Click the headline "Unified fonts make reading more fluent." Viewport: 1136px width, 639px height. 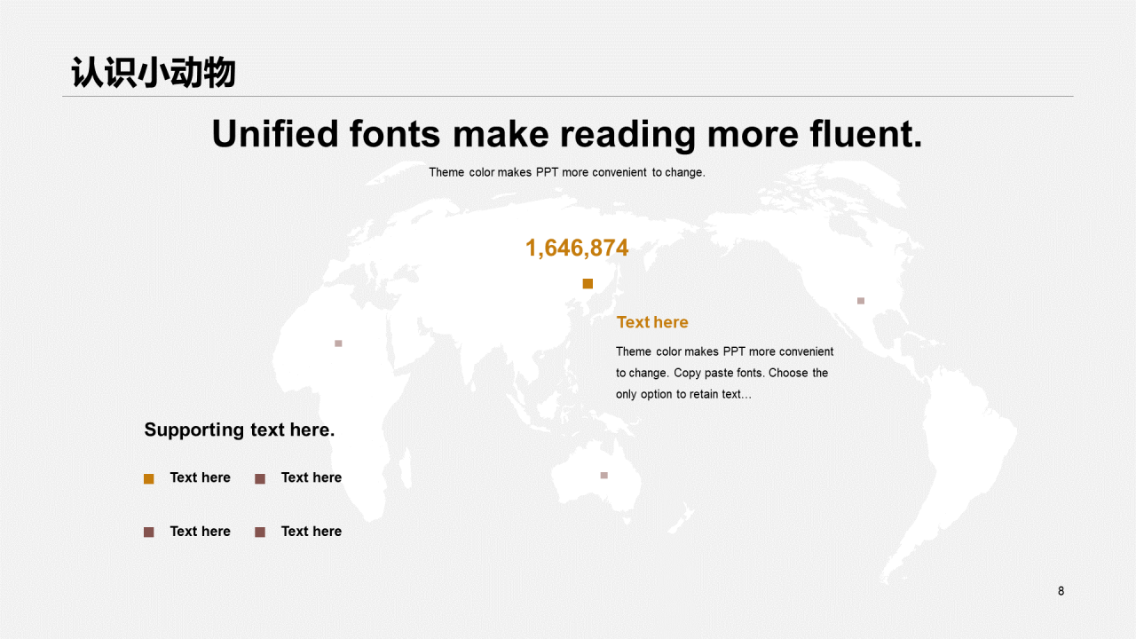click(567, 134)
